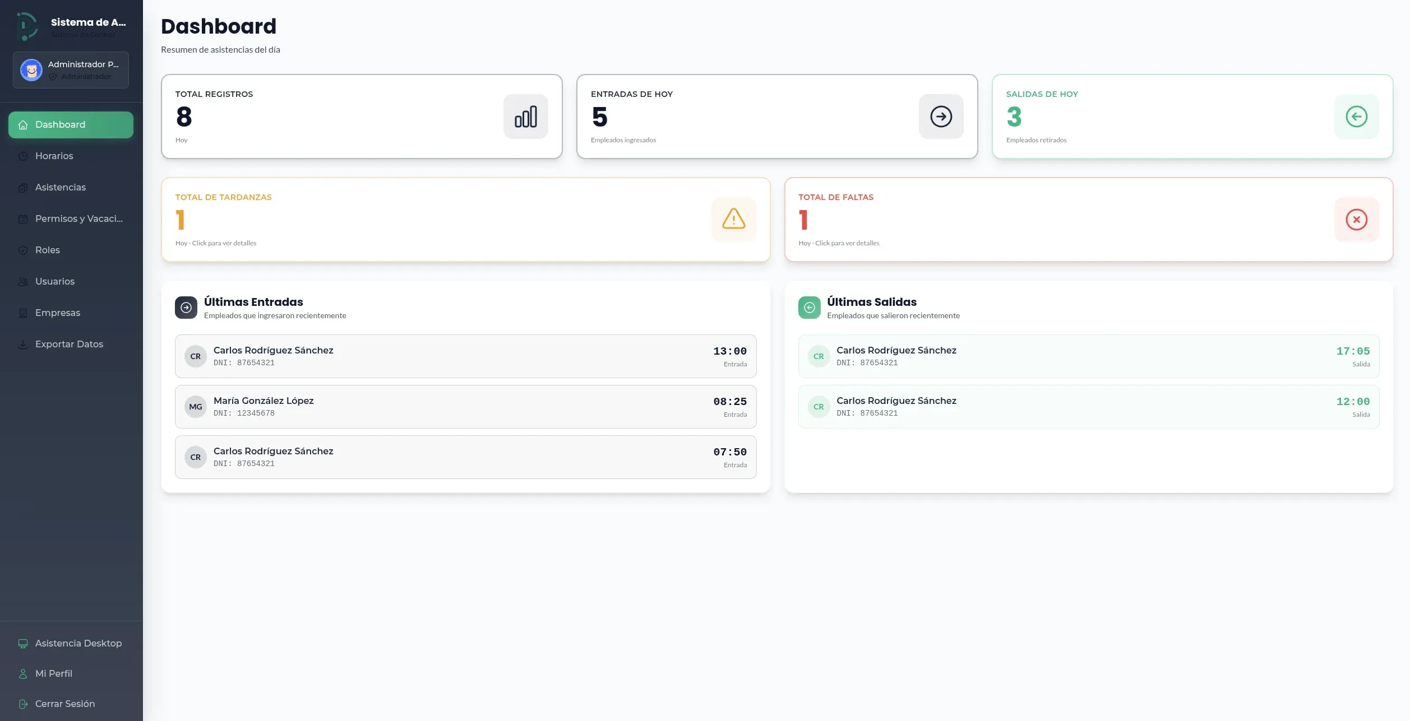Click the warning triangle icon for Total de Tardanzas
The height and width of the screenshot is (721, 1410).
coord(733,220)
